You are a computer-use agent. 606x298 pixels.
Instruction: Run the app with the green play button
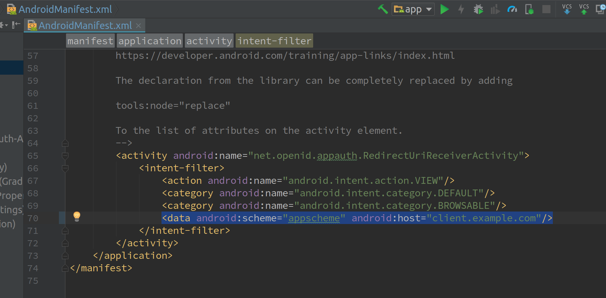[445, 9]
